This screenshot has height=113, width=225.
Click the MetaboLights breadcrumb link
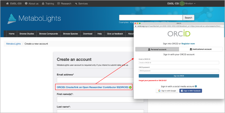coord(13,44)
